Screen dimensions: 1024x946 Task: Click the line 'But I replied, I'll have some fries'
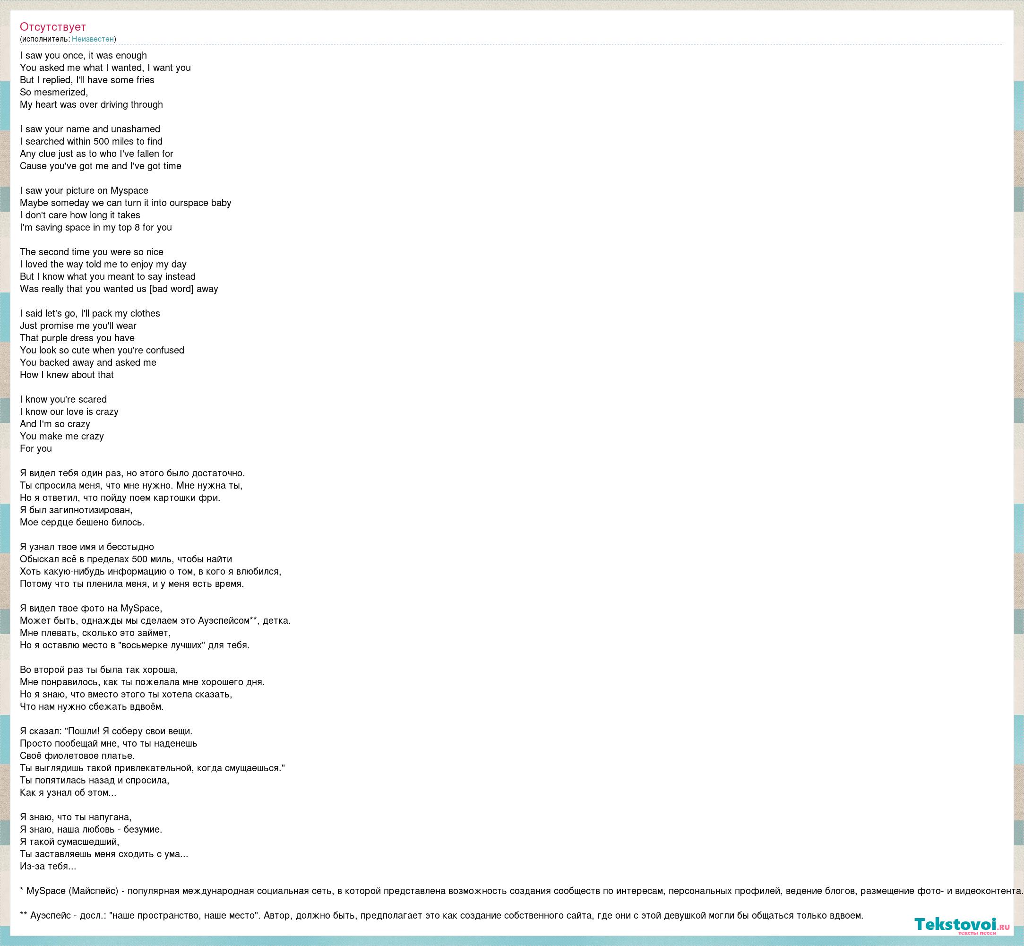pyautogui.click(x=87, y=80)
